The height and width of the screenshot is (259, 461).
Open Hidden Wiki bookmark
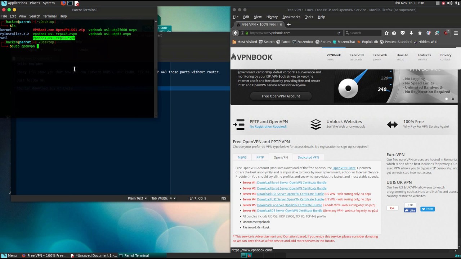(425, 42)
